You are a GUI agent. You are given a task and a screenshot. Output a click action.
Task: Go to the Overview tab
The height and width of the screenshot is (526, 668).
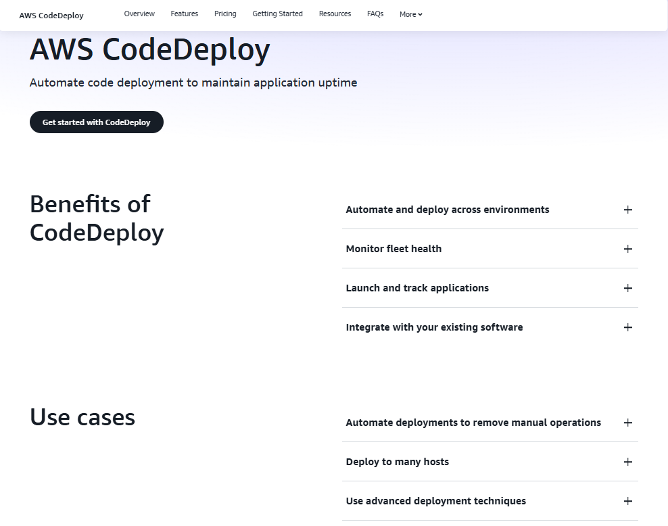[x=139, y=14]
